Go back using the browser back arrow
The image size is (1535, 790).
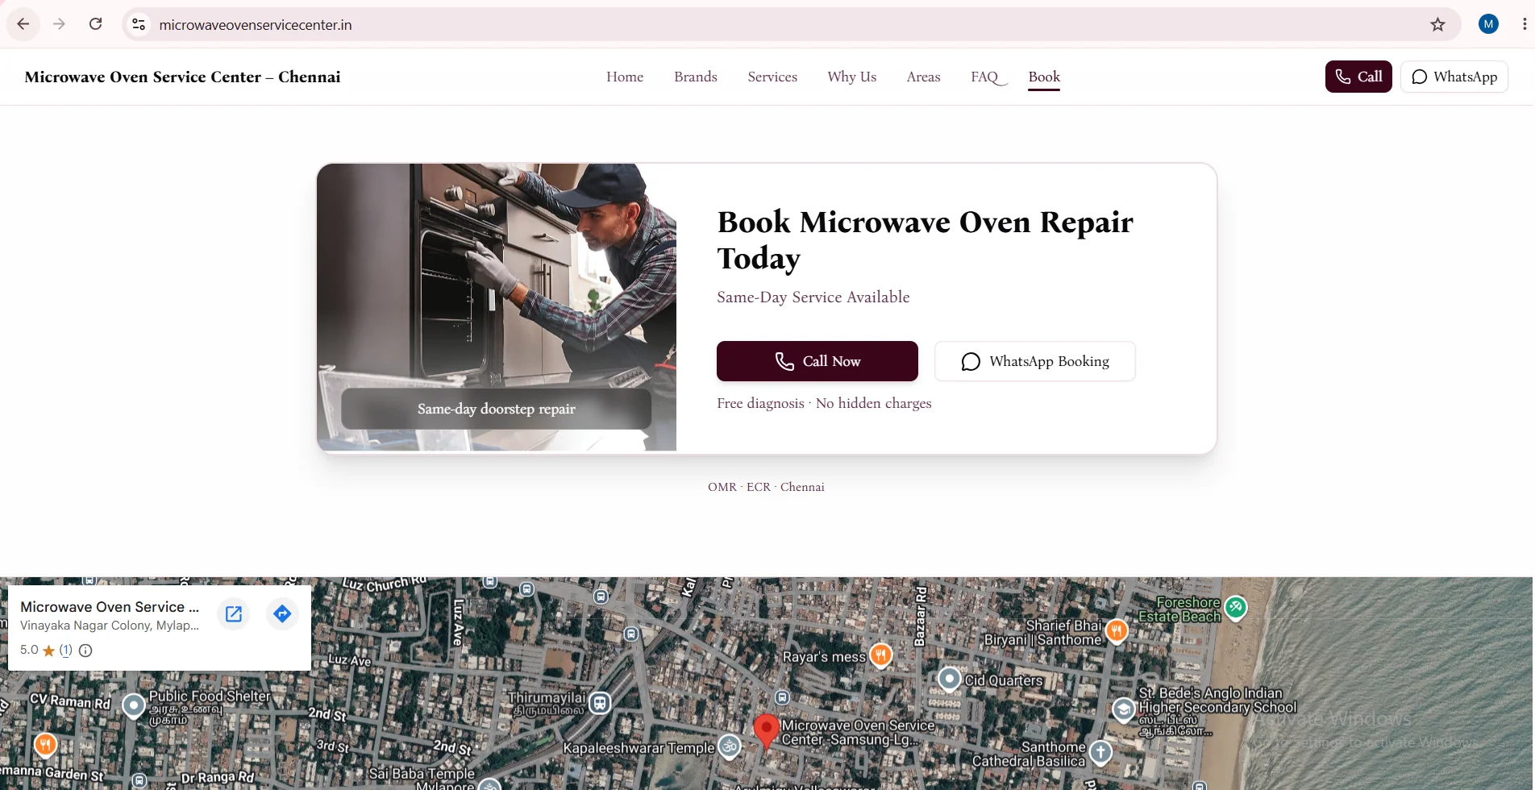point(23,24)
